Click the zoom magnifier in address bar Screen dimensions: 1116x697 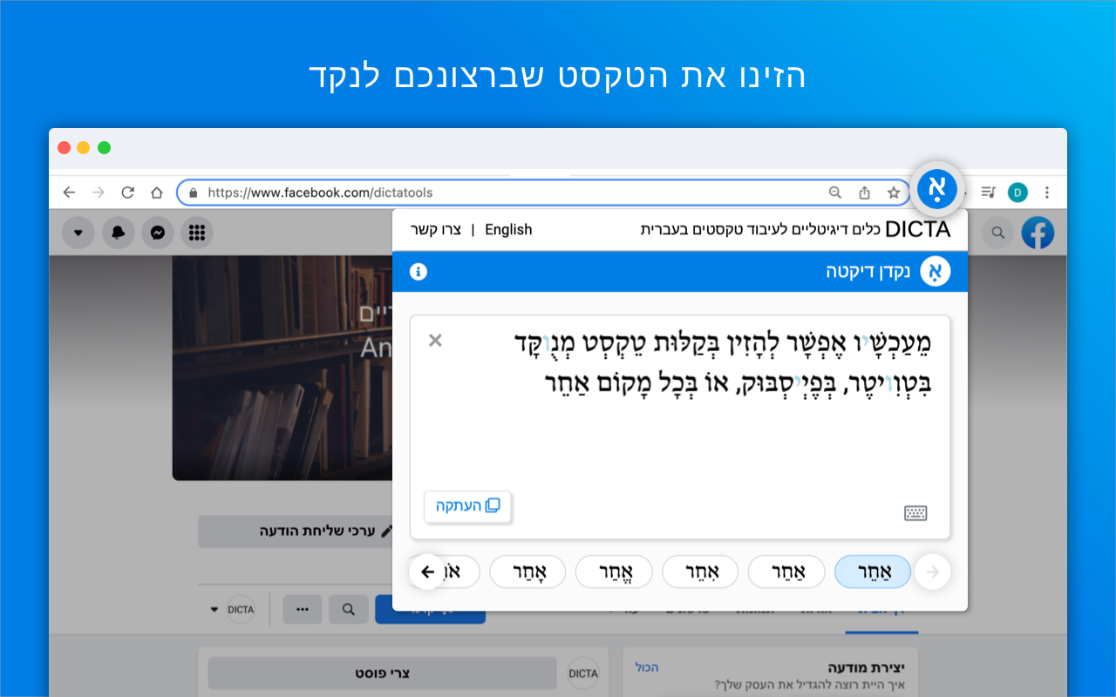click(834, 193)
